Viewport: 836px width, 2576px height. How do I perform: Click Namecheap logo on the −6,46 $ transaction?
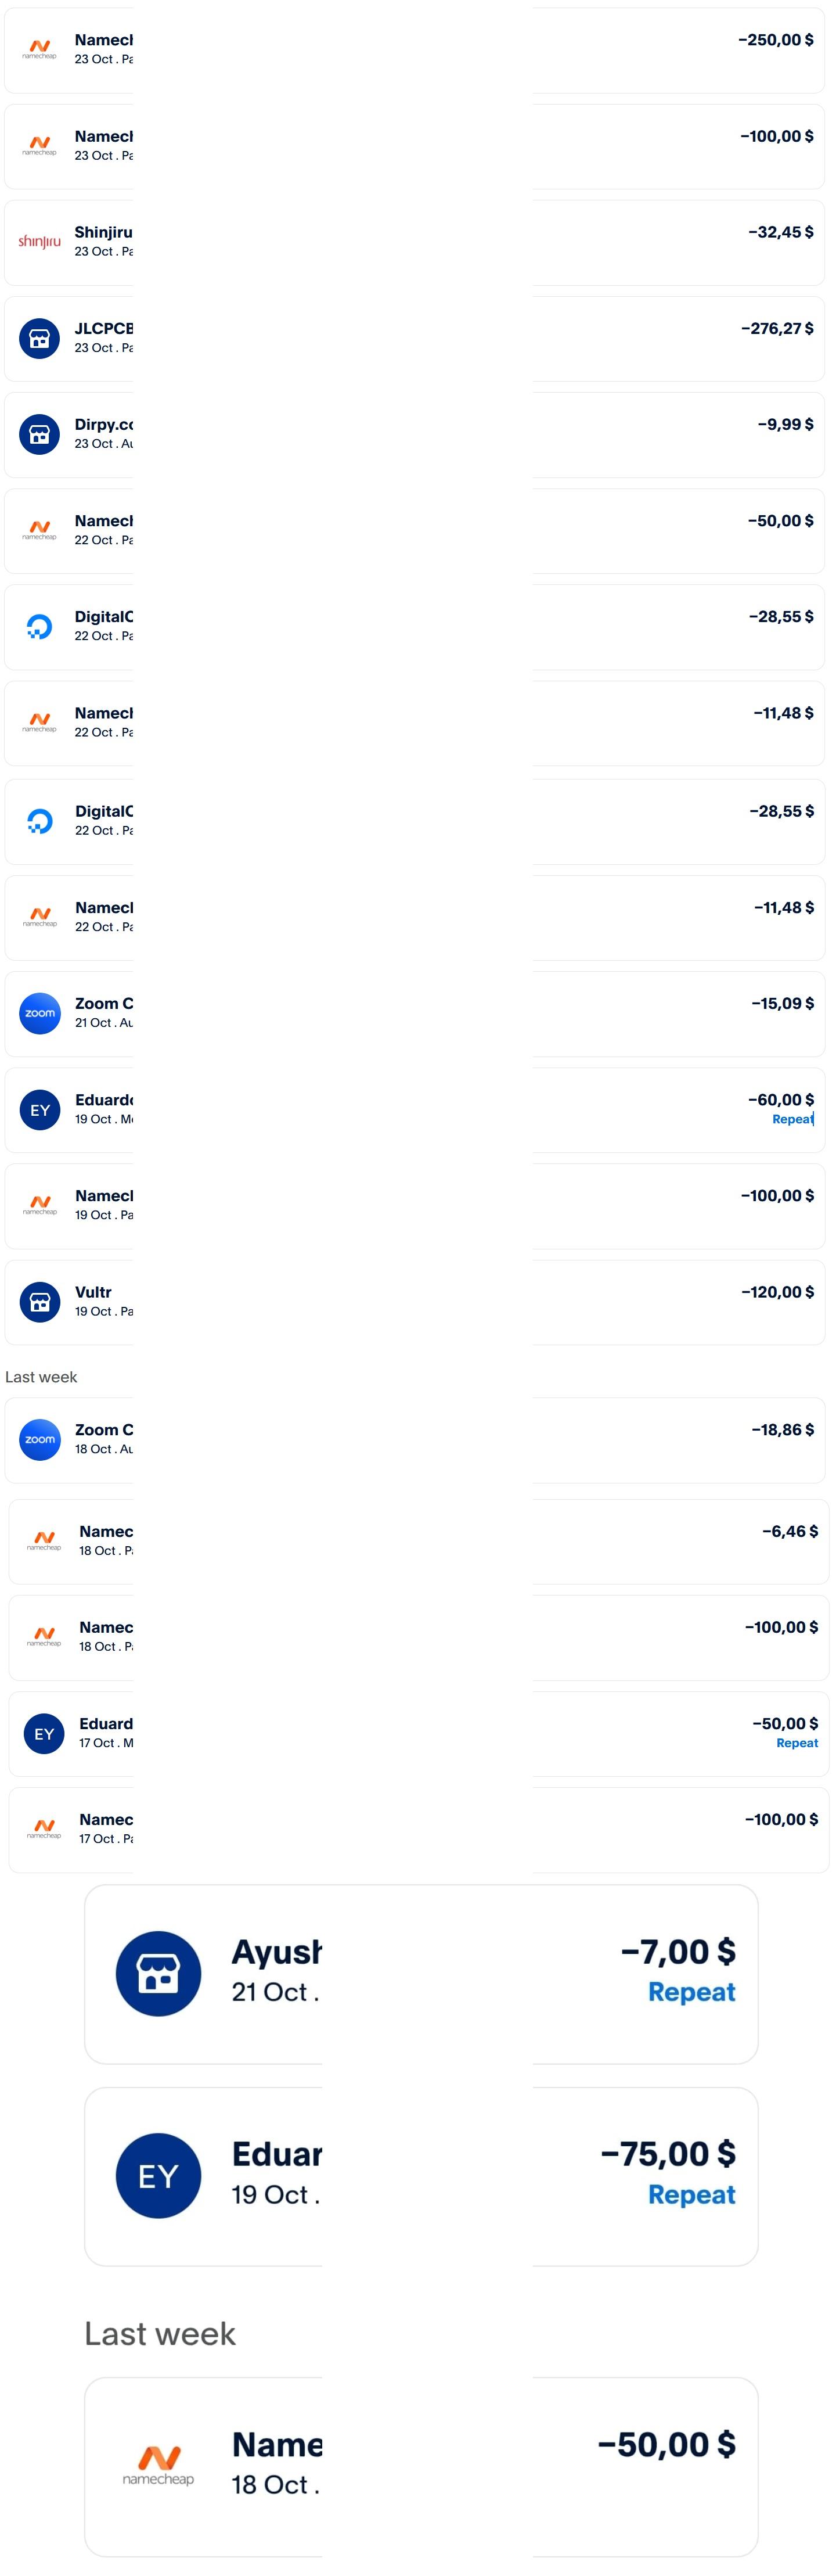[44, 1541]
